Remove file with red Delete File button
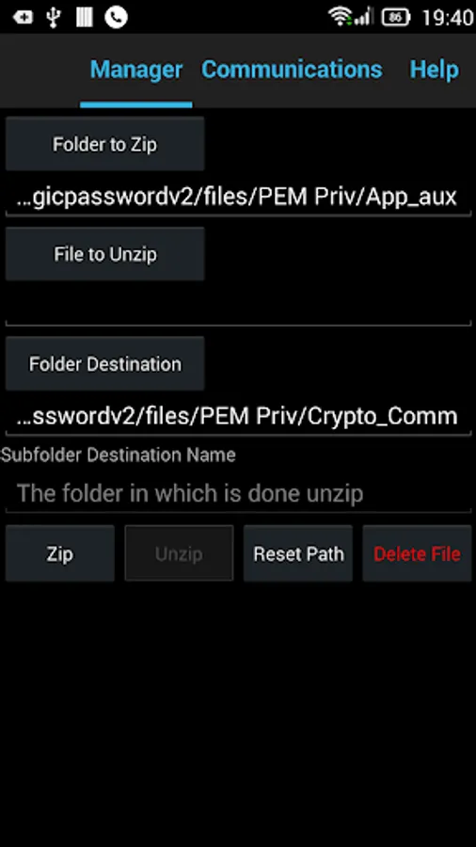This screenshot has width=476, height=847. click(x=417, y=553)
